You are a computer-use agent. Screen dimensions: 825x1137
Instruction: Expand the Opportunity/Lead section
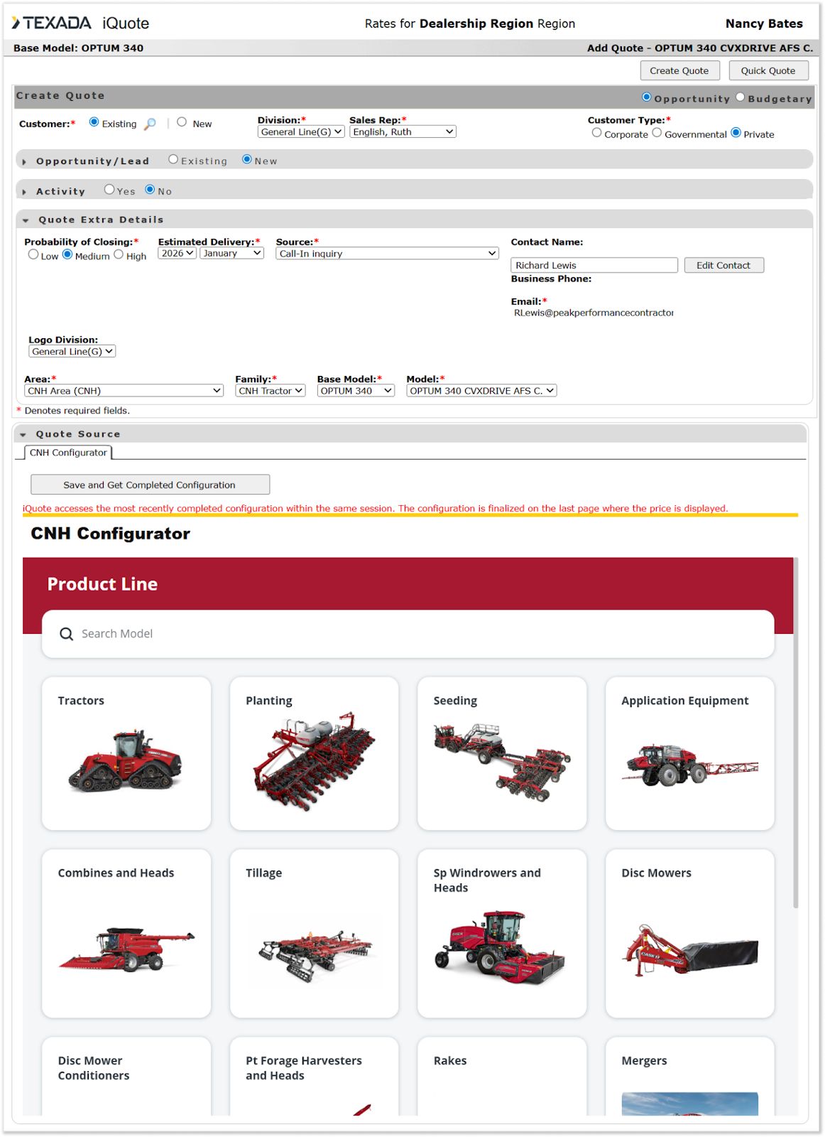tap(24, 162)
